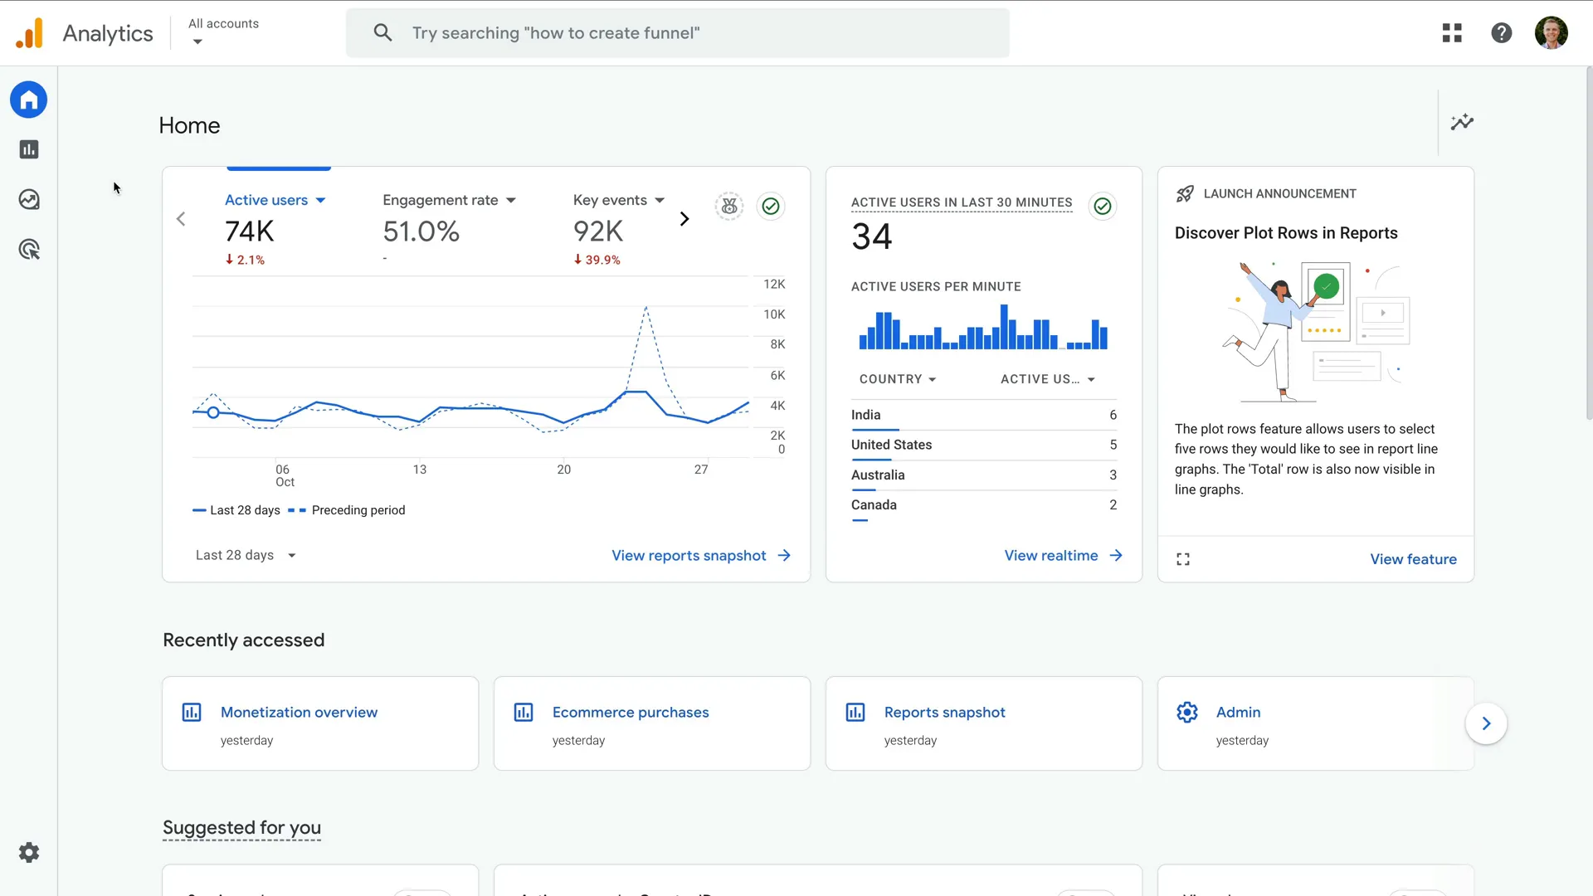Open View realtime from the active users card
This screenshot has width=1593, height=896.
point(1063,555)
